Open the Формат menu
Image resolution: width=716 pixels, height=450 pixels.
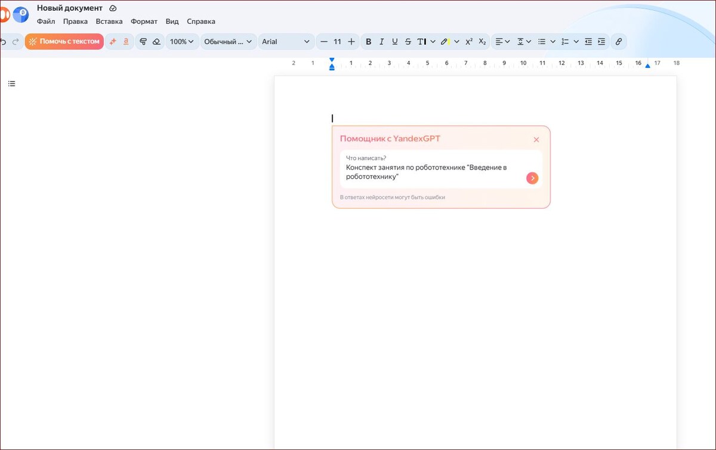[144, 21]
